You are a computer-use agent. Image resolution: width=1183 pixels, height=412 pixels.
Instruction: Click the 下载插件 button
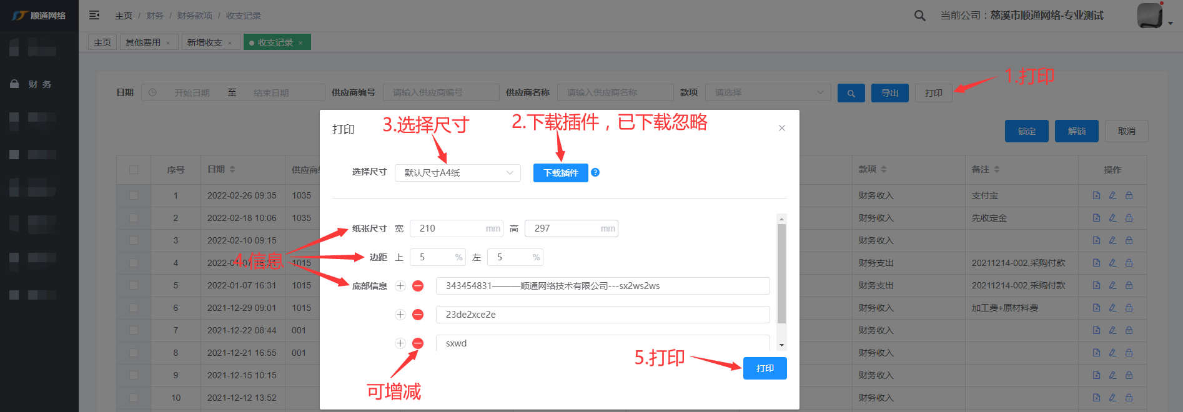click(560, 173)
